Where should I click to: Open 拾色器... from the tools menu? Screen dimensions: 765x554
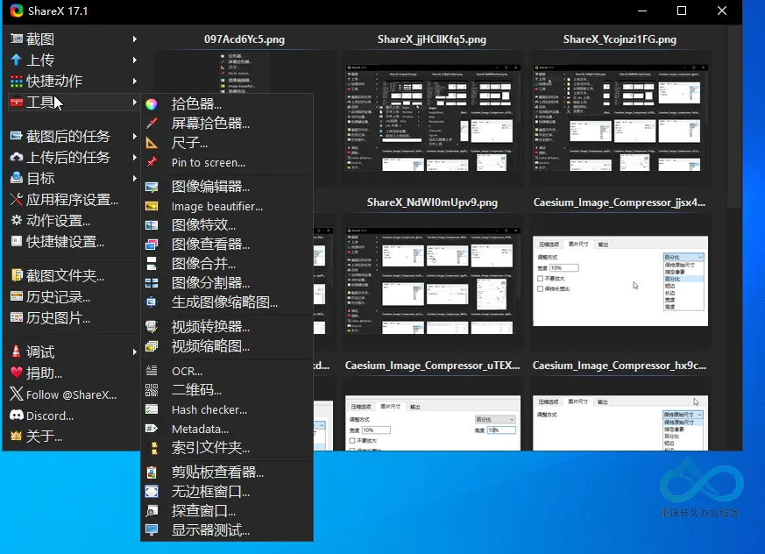pos(227,104)
